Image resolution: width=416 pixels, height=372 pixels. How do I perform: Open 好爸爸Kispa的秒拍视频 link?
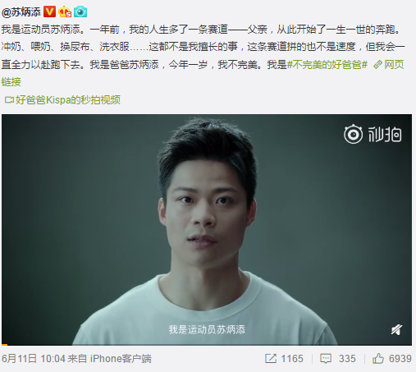pos(68,100)
